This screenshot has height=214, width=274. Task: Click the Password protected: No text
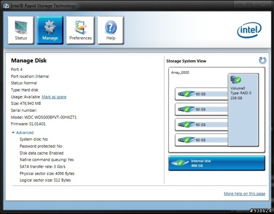(41, 146)
